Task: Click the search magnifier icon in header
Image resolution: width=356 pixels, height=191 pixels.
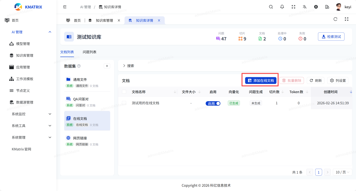Action: pos(271,7)
